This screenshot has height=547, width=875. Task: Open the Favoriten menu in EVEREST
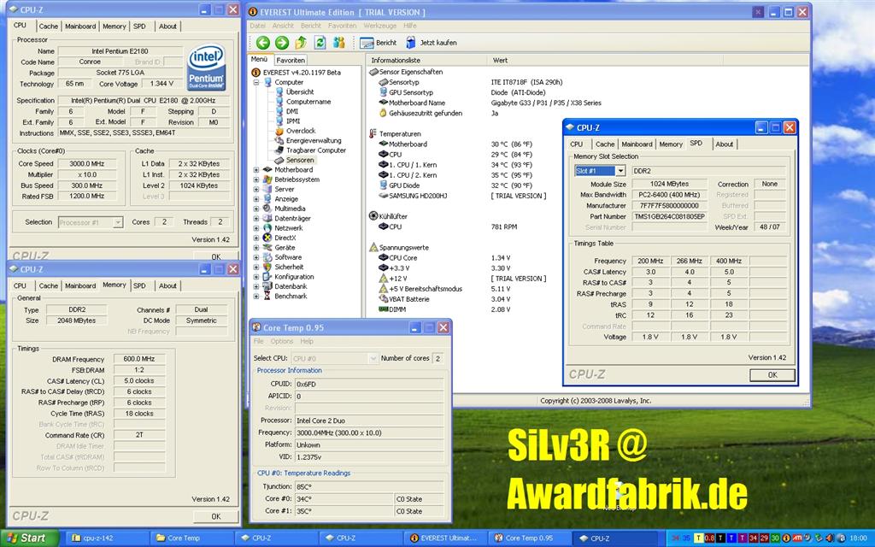coord(342,26)
